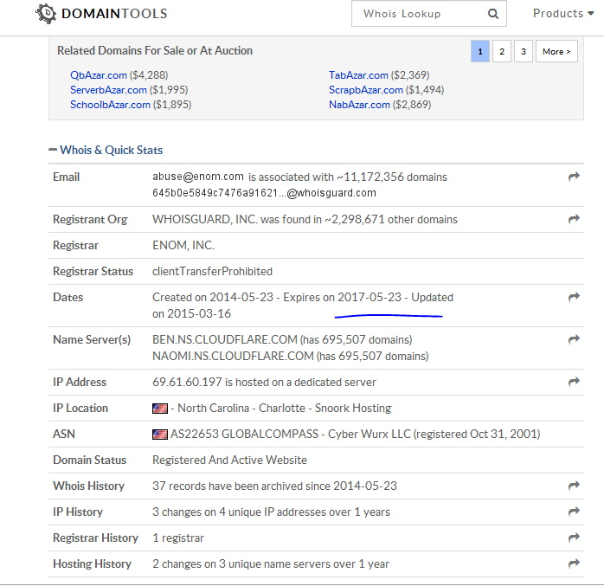This screenshot has height=586, width=604.
Task: Go to related domains page 3
Action: 524,51
